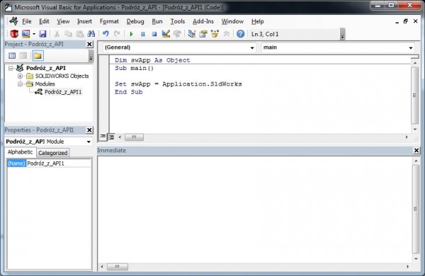Close the Properties panel

pos(89,130)
